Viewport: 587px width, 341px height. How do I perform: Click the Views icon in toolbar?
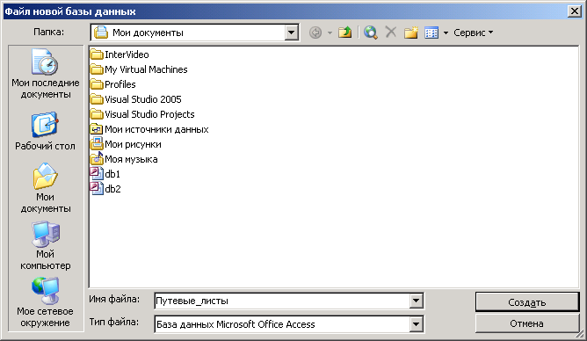click(x=431, y=33)
